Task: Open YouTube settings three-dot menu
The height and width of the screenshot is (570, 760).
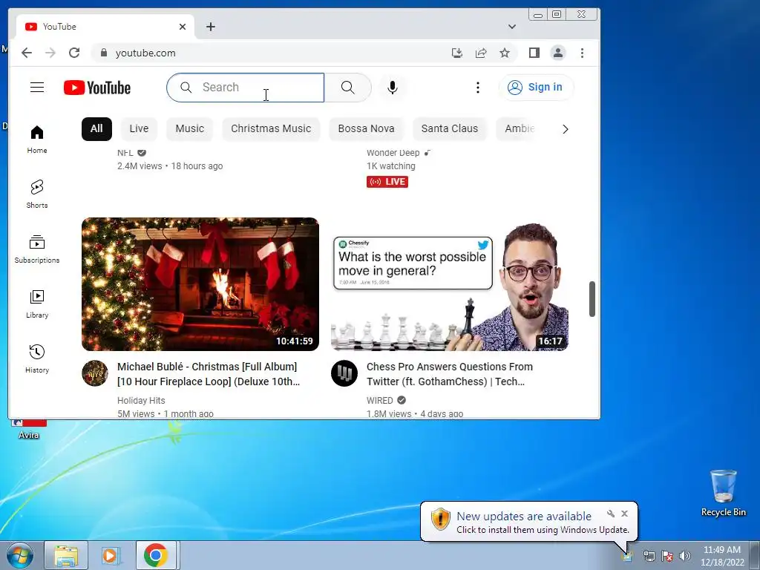Action: 477,88
